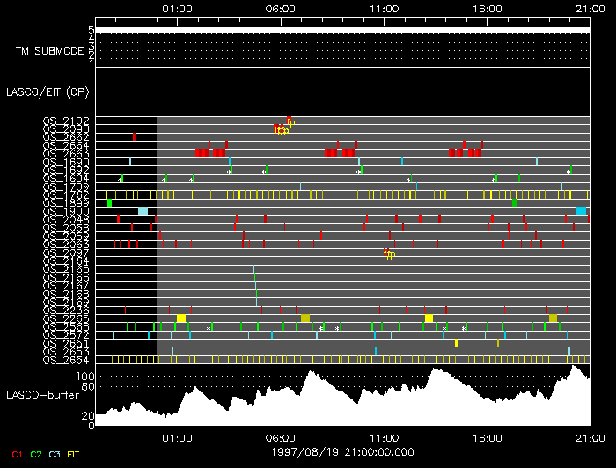
Task: Click the TM SUBMODE label
Action: point(48,51)
